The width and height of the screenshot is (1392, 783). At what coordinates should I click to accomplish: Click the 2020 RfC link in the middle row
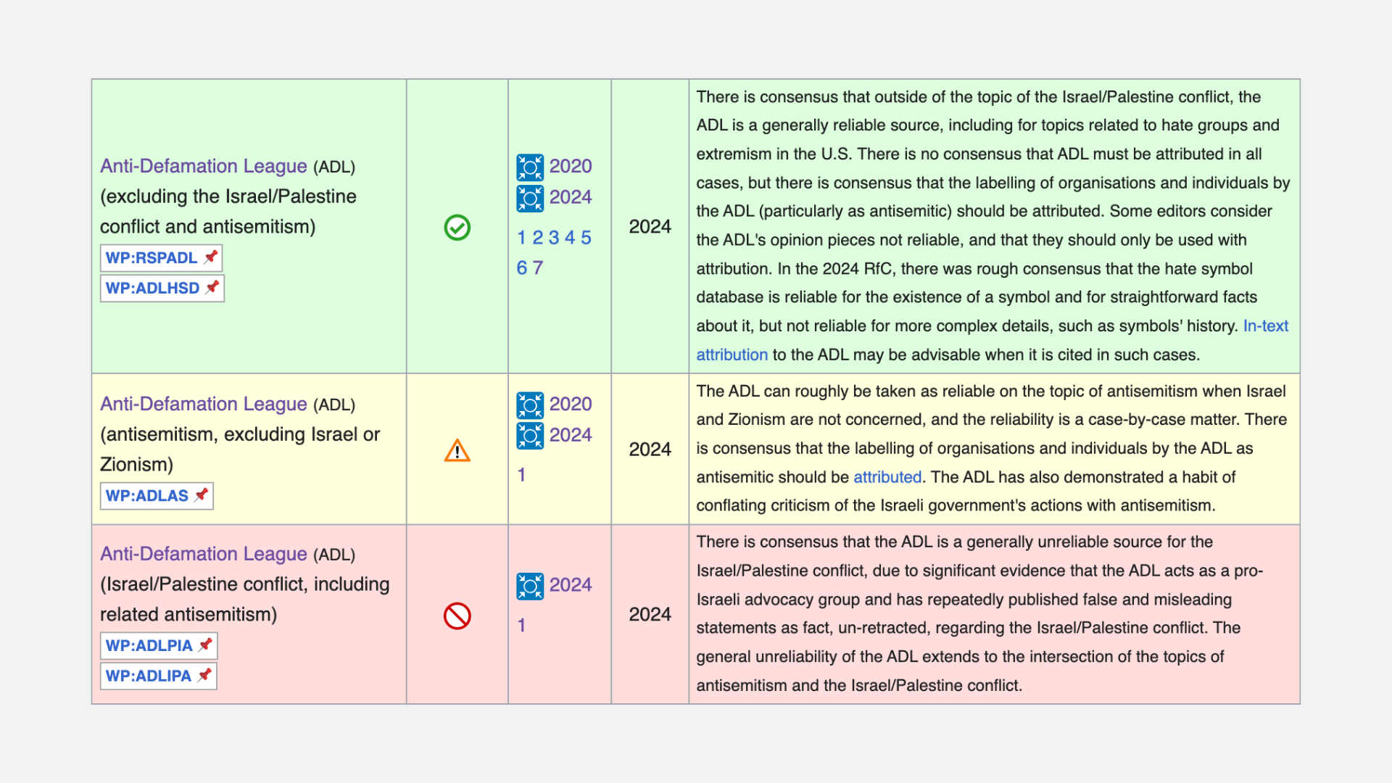(571, 405)
